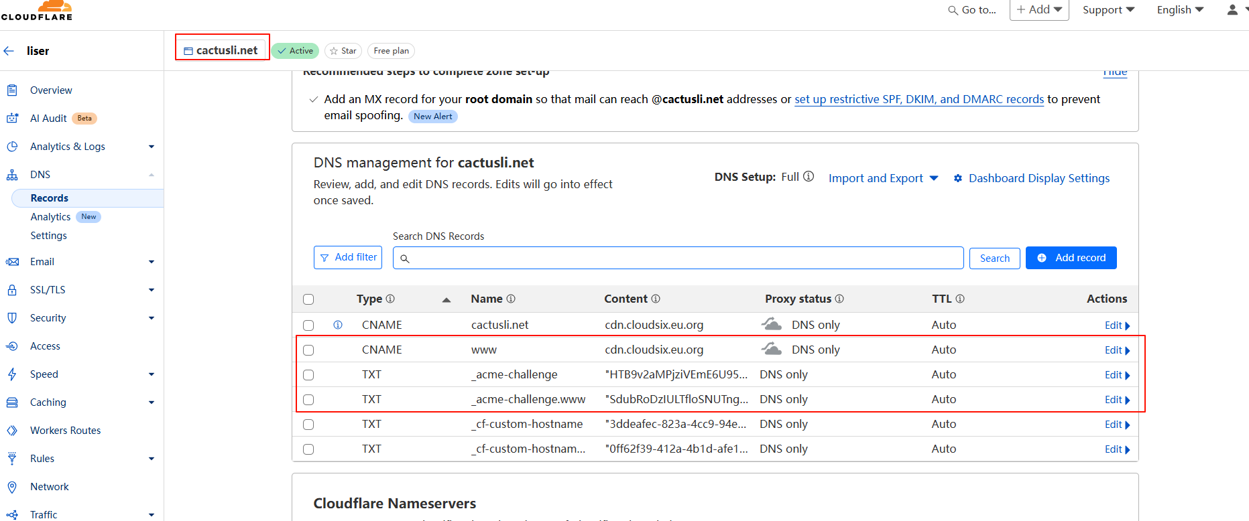This screenshot has height=521, width=1249.
Task: Click the info icon next to TTL header
Action: (960, 299)
